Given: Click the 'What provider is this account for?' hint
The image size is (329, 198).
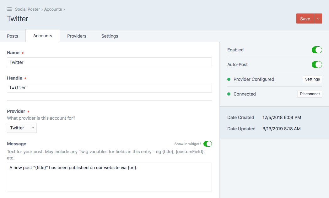Looking at the screenshot, I should coord(41,118).
